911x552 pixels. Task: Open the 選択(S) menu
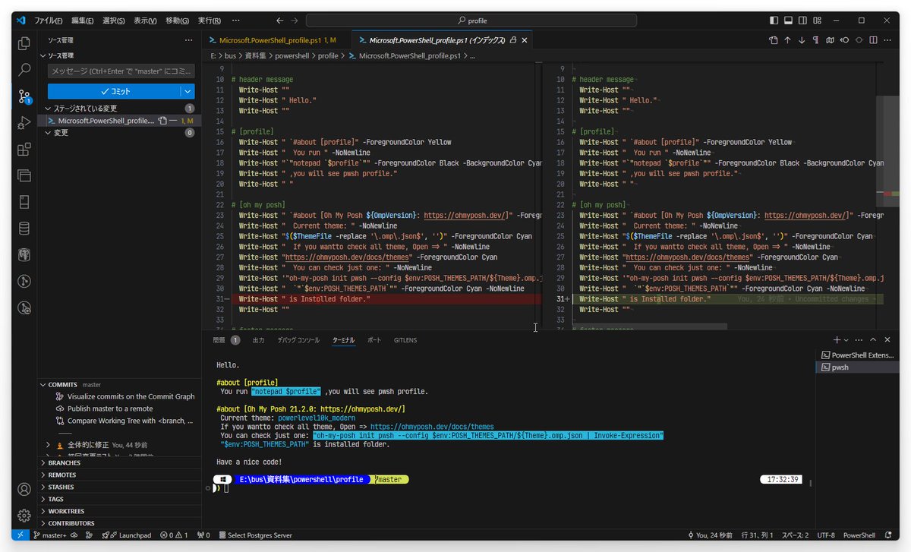pyautogui.click(x=113, y=21)
